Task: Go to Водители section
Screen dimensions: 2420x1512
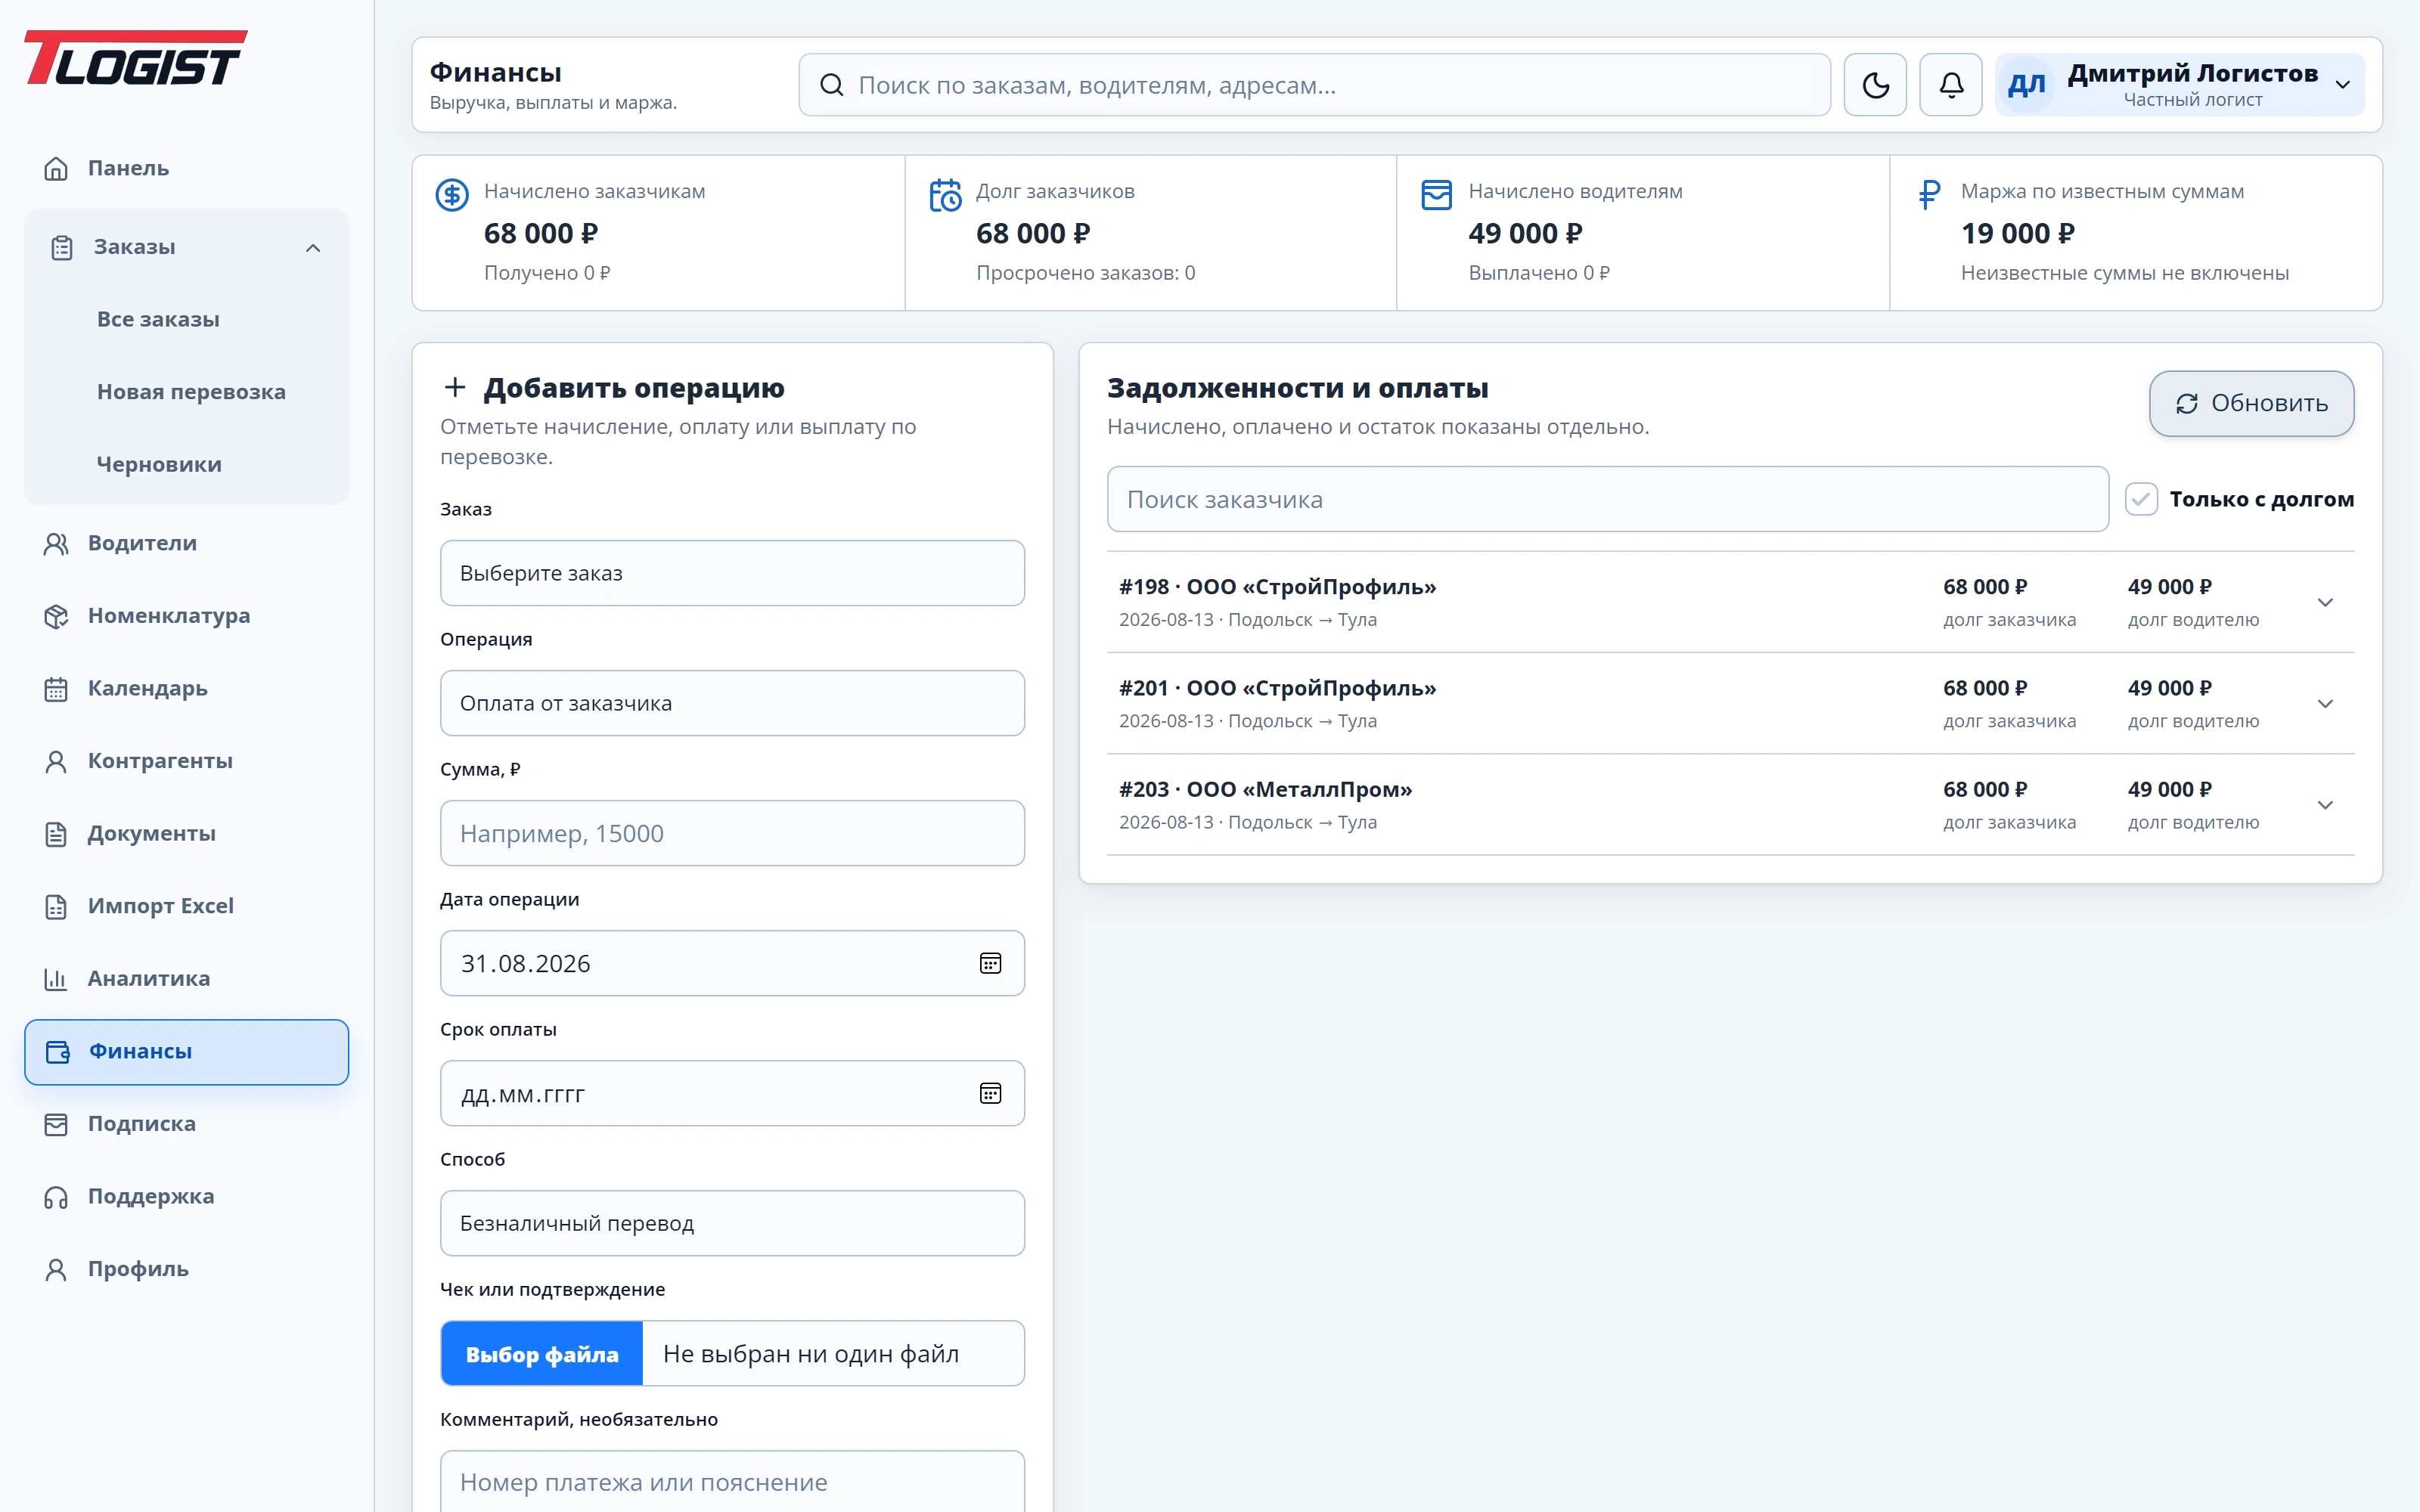Action: coord(186,543)
